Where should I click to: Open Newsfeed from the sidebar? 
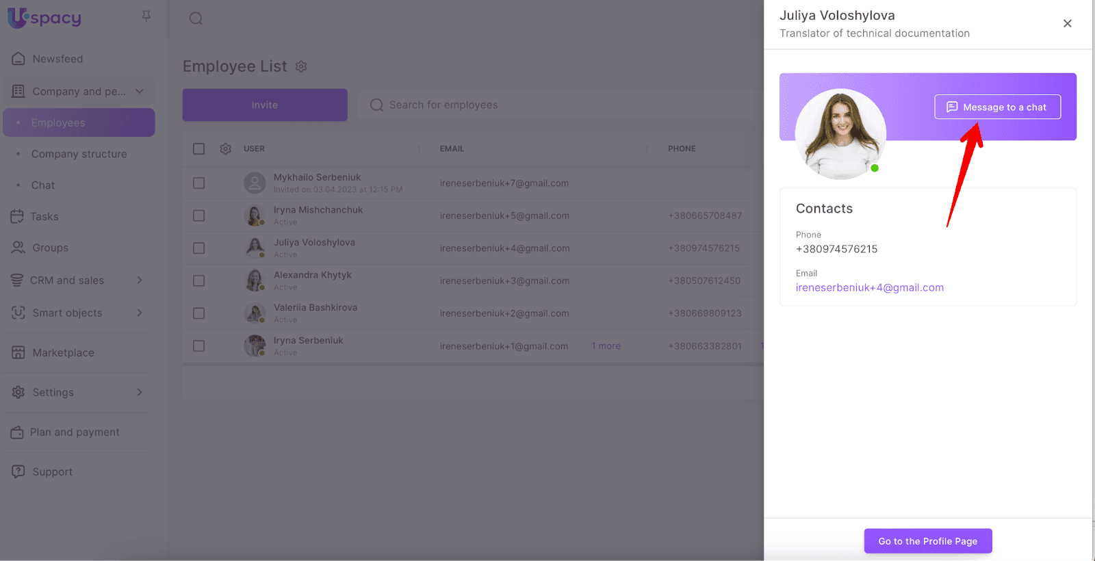coord(57,59)
